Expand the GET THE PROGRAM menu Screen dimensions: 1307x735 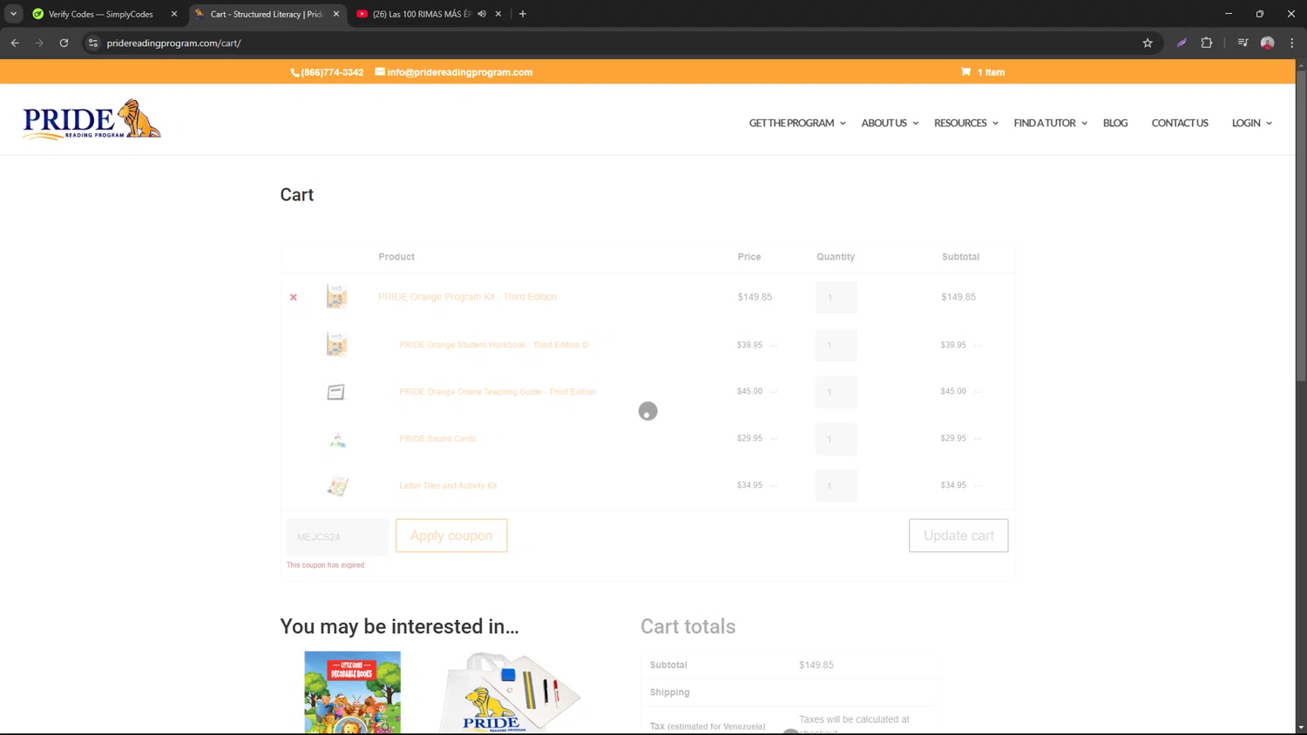tap(797, 123)
